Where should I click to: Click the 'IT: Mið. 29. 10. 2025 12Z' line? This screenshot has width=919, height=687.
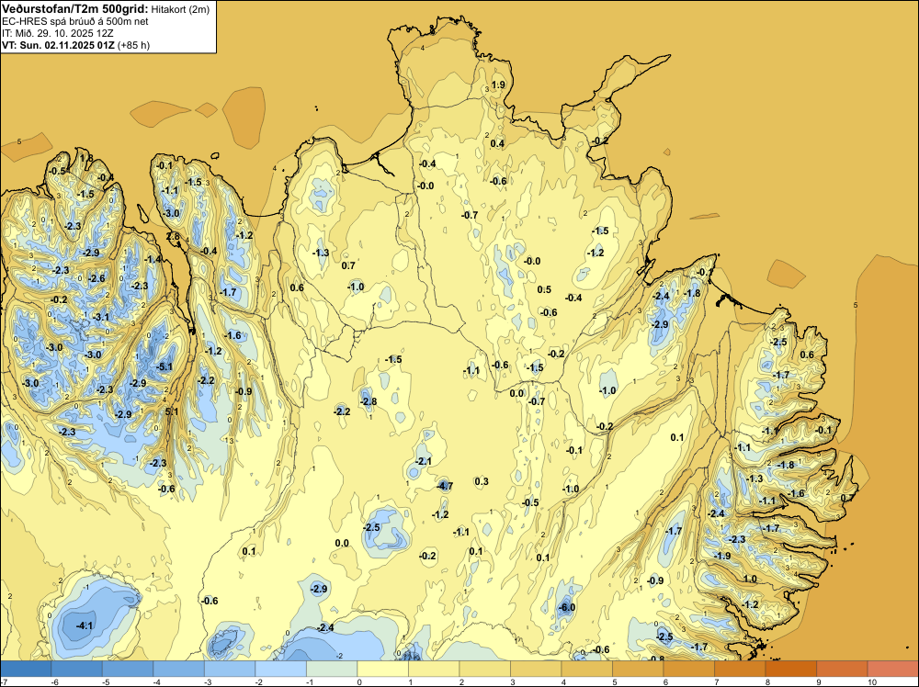(57, 33)
